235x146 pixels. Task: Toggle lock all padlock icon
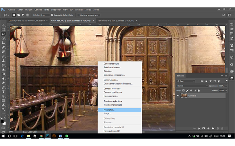click(199, 90)
